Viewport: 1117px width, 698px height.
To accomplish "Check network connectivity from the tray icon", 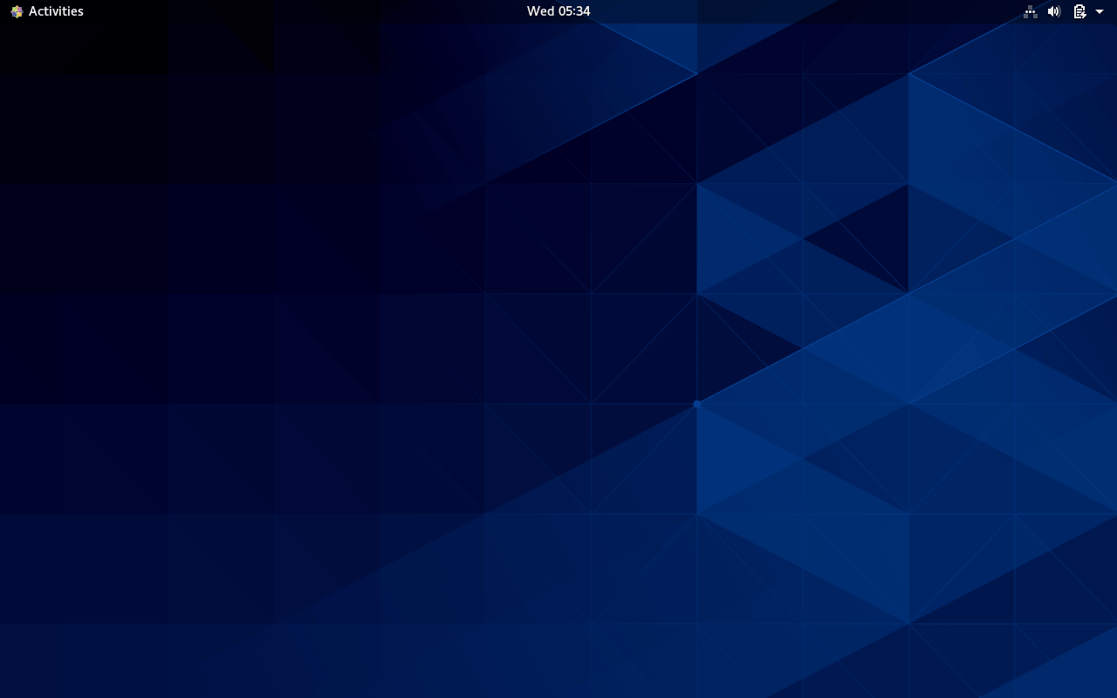I will click(1030, 11).
